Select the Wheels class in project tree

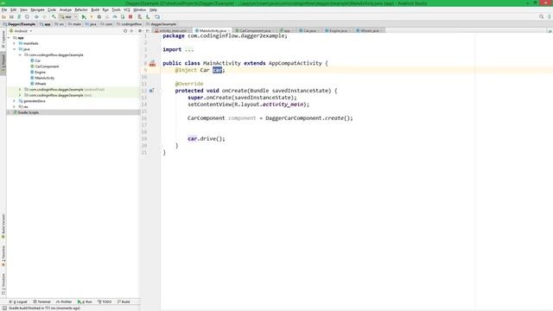coord(41,84)
